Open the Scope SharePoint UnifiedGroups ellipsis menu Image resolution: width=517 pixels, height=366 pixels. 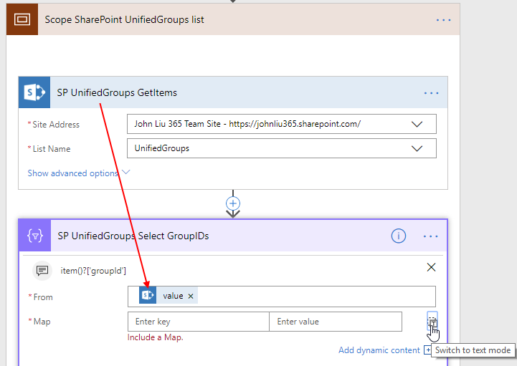[444, 19]
